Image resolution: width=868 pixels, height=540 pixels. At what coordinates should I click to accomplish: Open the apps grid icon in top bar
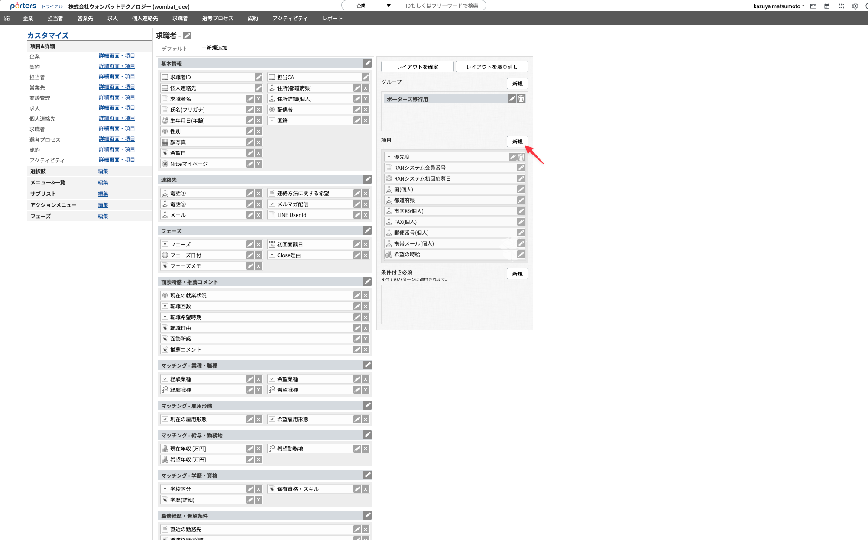841,6
